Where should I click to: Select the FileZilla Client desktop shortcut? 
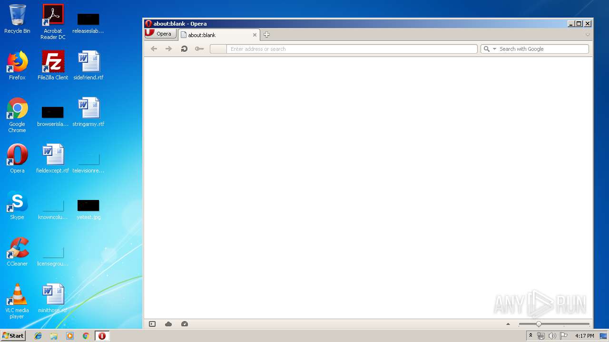click(53, 66)
